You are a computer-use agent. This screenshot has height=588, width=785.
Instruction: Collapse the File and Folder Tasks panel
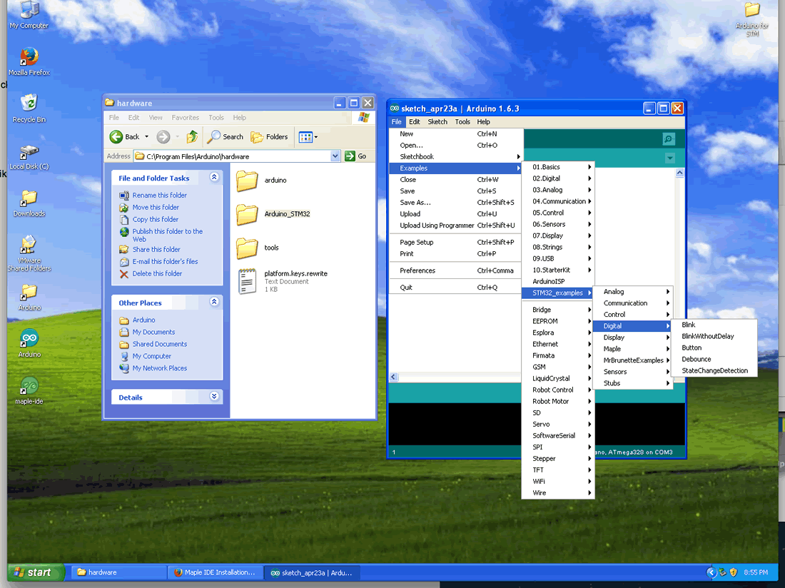tap(214, 177)
